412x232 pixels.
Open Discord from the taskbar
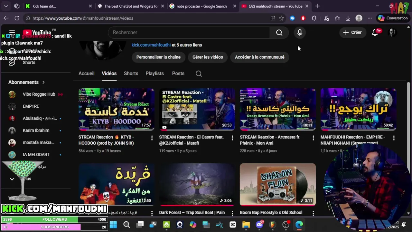coord(259,225)
